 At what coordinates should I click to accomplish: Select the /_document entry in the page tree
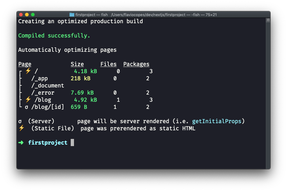click(x=47, y=86)
